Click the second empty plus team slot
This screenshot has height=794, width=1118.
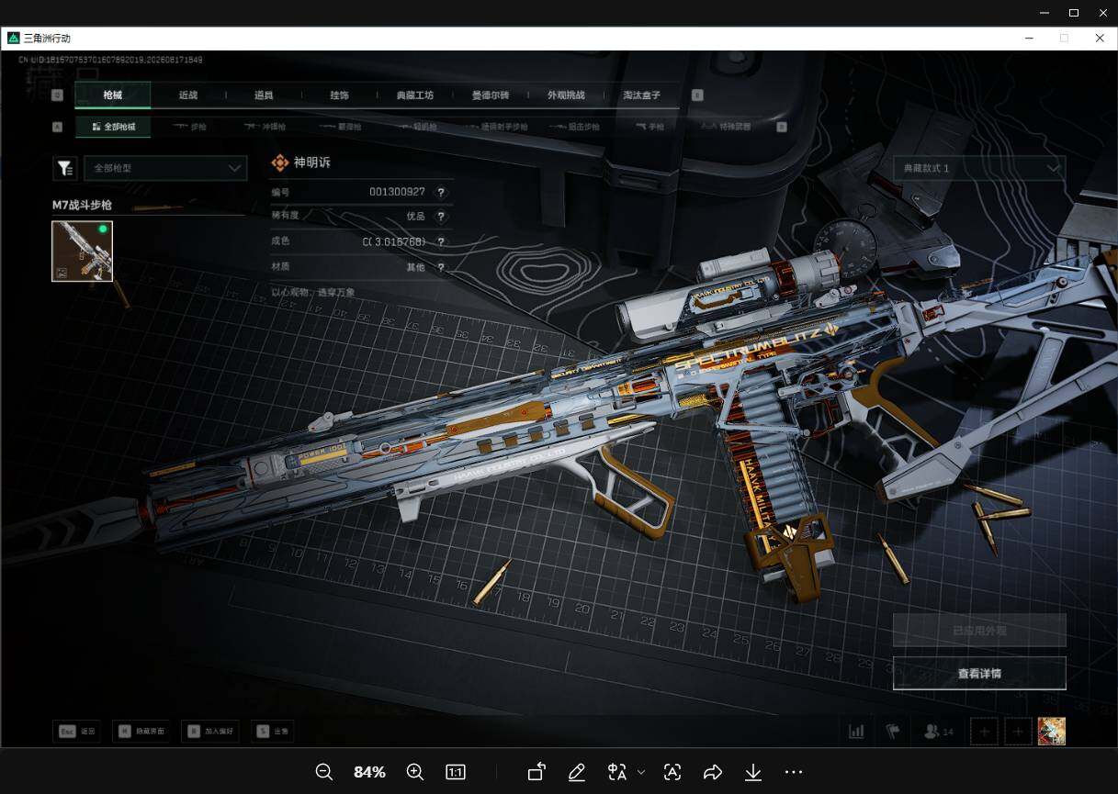(x=1018, y=732)
